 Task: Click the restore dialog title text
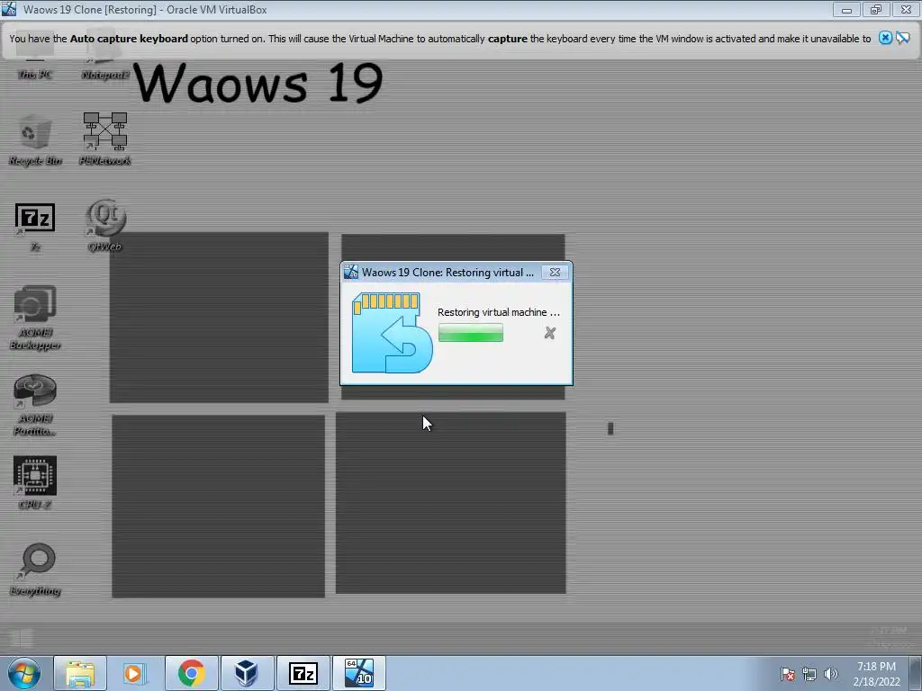click(x=447, y=272)
